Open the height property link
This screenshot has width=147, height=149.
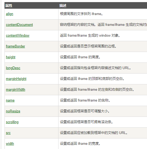coord(11,57)
